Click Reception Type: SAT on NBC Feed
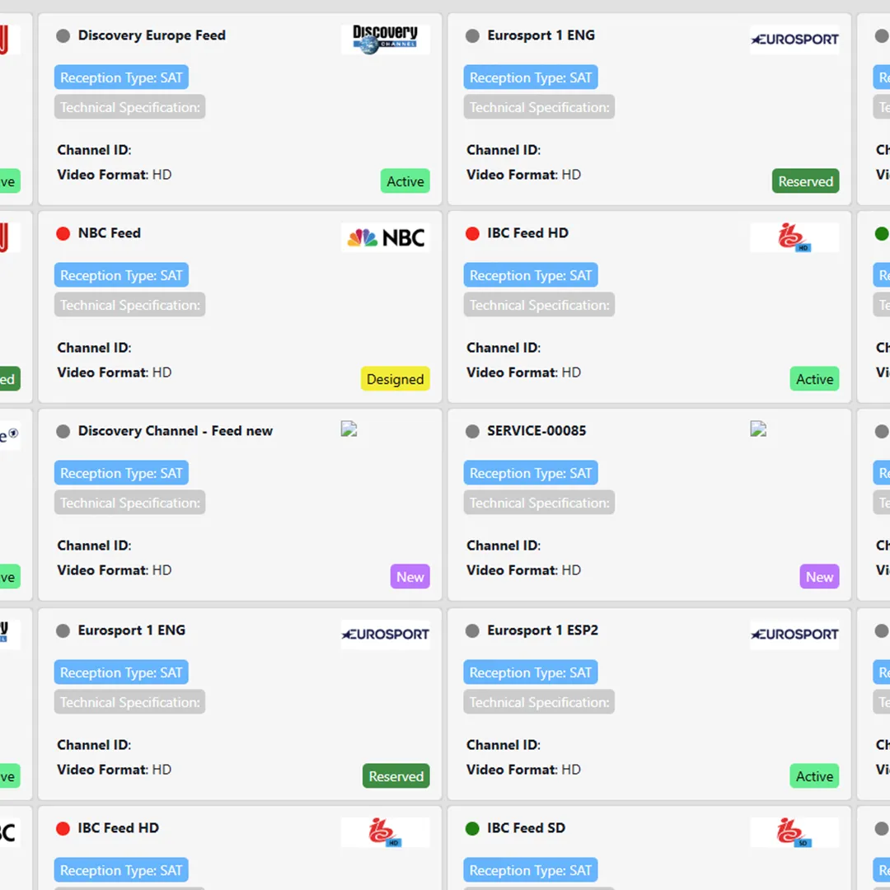Viewport: 890px width, 890px height. click(x=121, y=275)
